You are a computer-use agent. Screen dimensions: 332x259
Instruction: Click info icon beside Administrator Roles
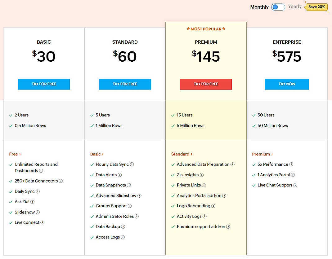click(x=137, y=216)
